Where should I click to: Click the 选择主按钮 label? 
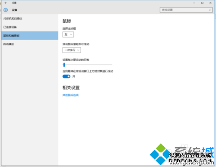[69, 28]
